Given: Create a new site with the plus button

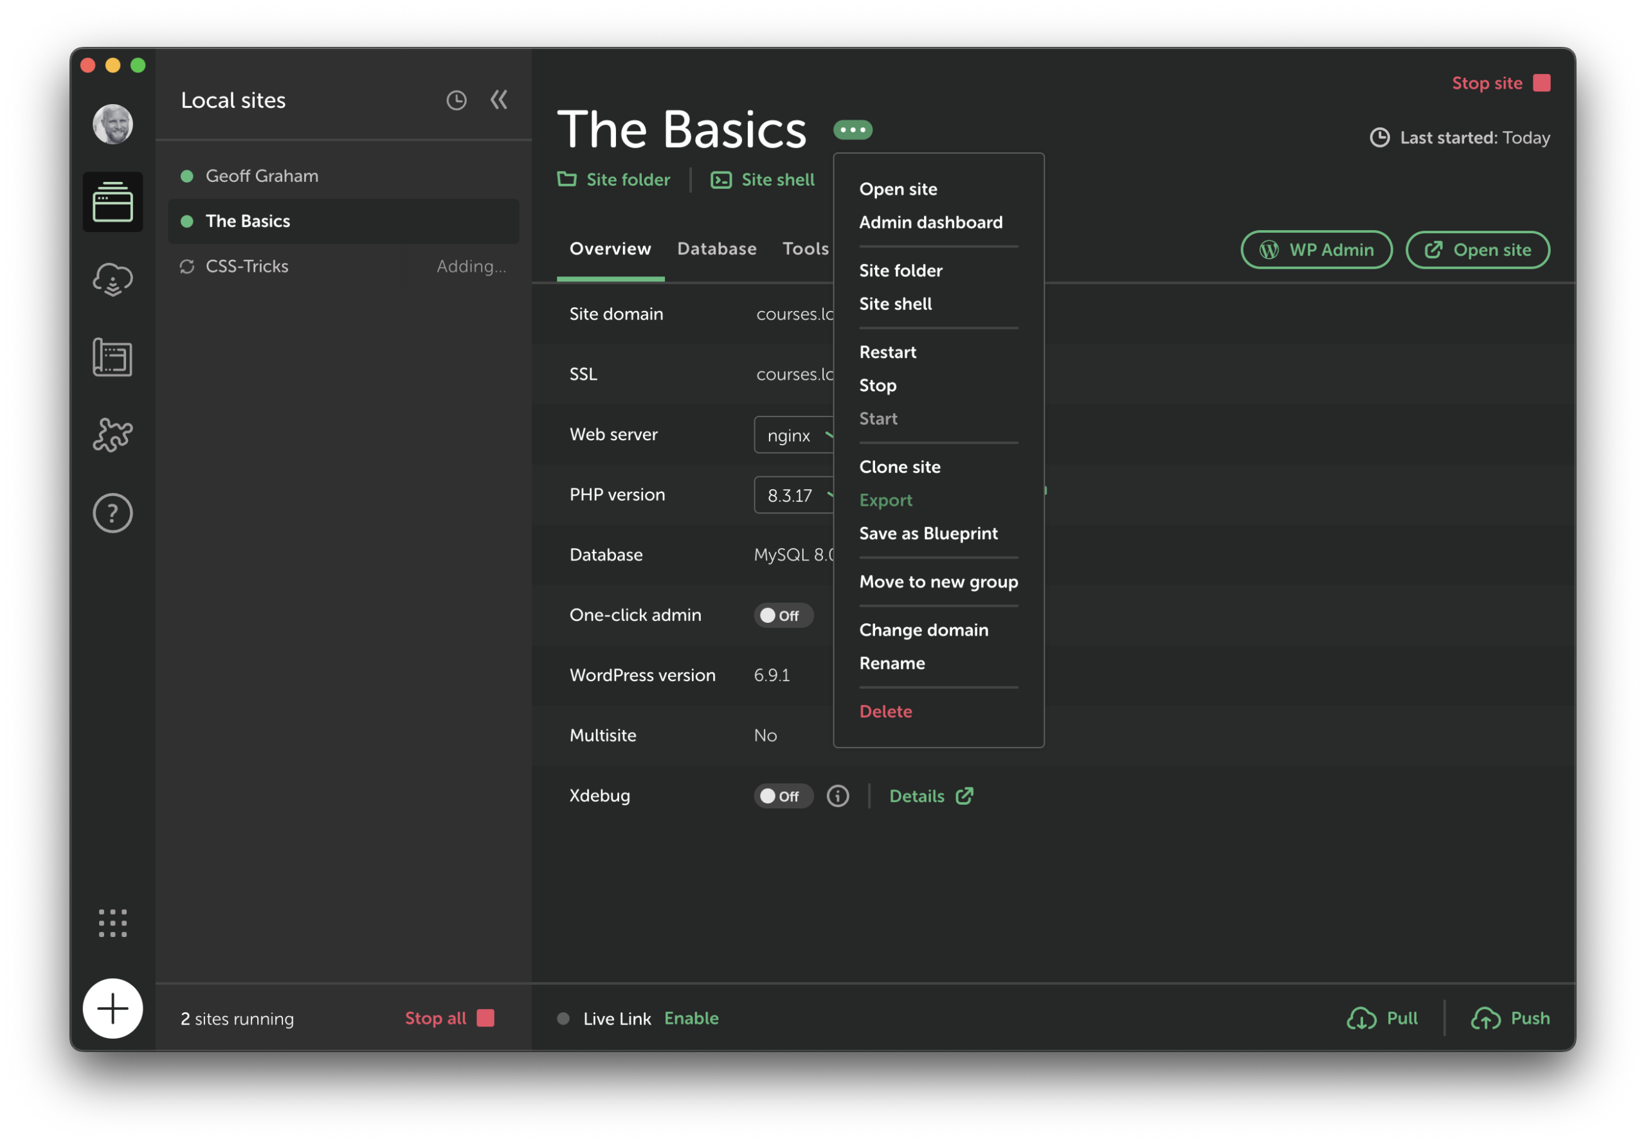Looking at the screenshot, I should pyautogui.click(x=113, y=1008).
